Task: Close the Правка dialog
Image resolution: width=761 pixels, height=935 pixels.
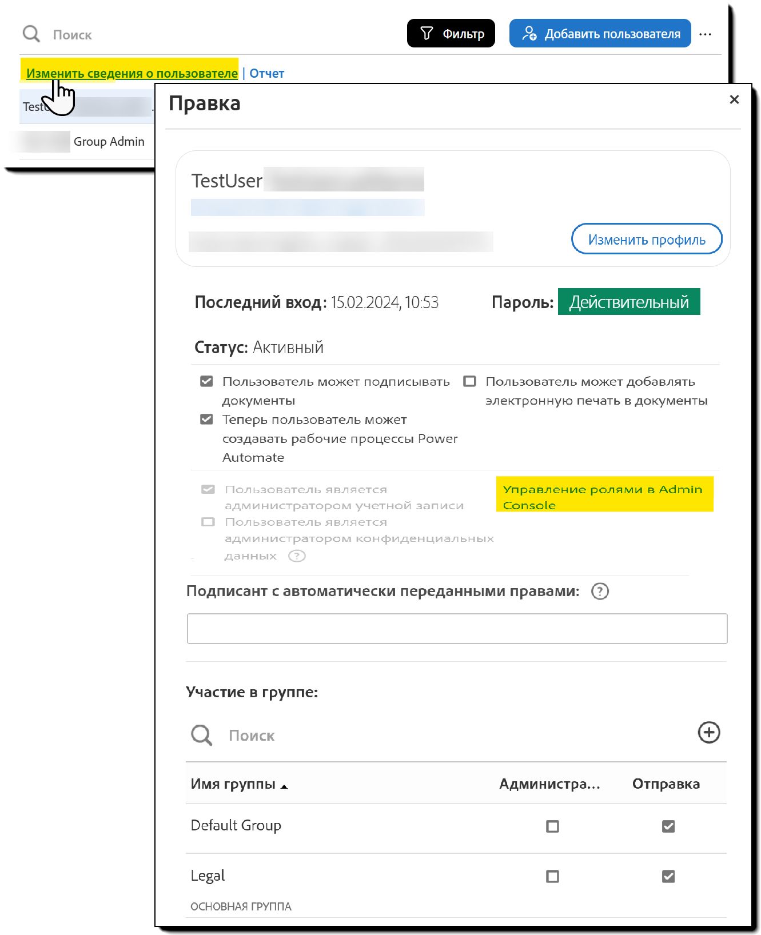Action: click(735, 99)
